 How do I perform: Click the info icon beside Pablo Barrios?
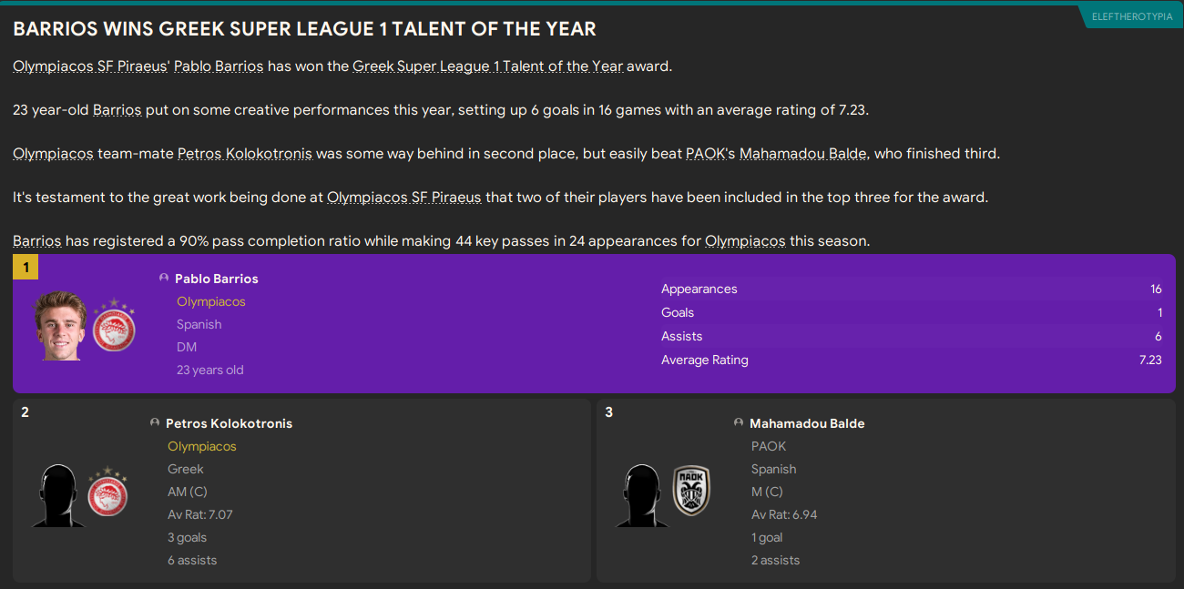coord(164,278)
